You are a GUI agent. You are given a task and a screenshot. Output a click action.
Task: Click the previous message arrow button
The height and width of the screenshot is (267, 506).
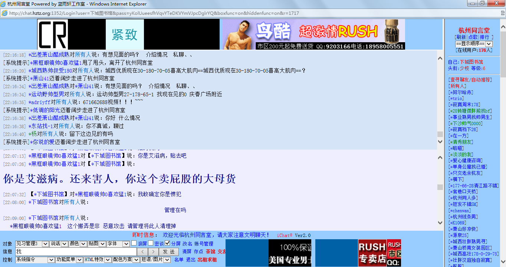[143, 252]
